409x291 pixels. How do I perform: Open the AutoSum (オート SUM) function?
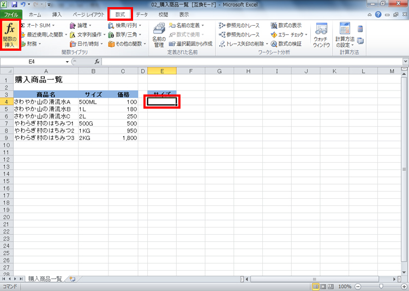click(38, 25)
